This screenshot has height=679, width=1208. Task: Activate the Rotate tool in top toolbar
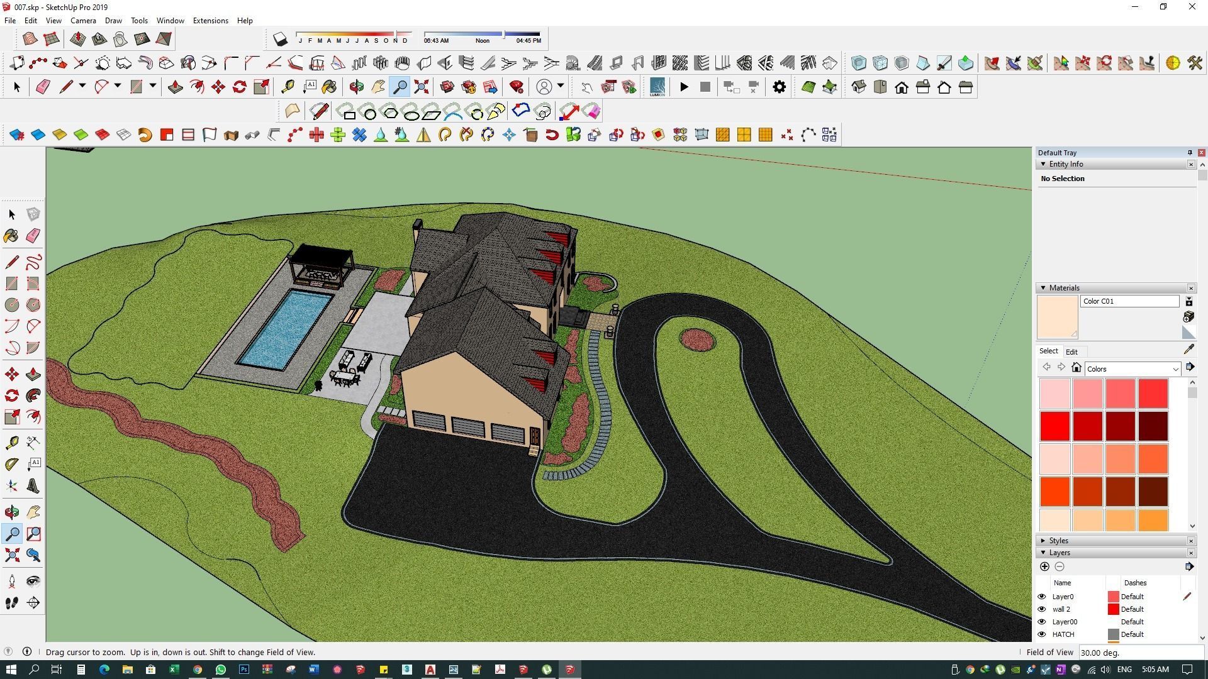240,87
